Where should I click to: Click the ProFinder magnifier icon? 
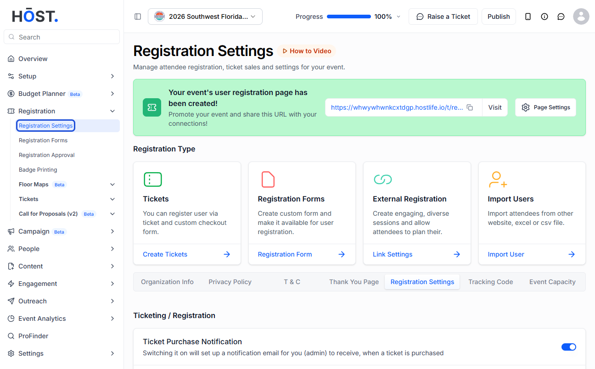point(11,336)
